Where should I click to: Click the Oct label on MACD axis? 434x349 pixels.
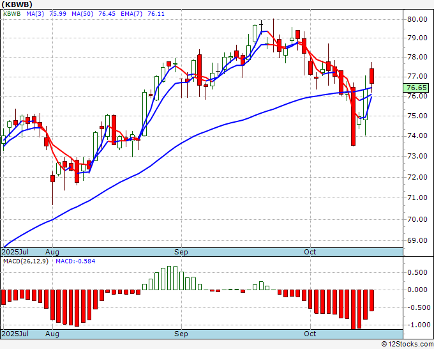[x=310, y=334]
